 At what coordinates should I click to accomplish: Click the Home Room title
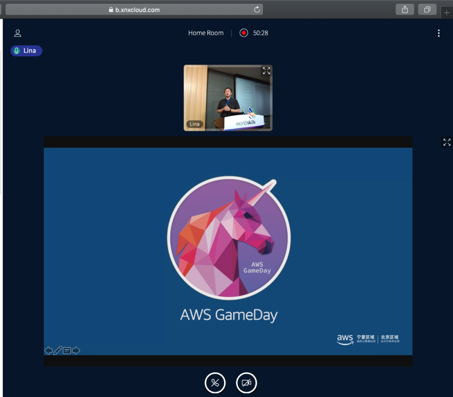(x=206, y=33)
